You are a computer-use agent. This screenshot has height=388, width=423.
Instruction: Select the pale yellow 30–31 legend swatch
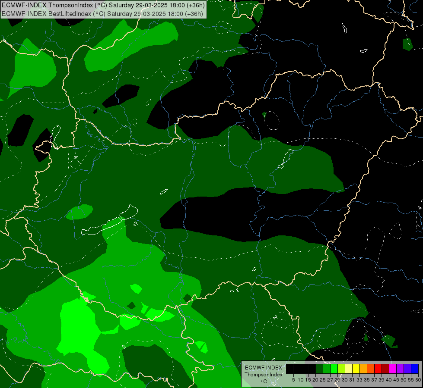tap(349, 369)
